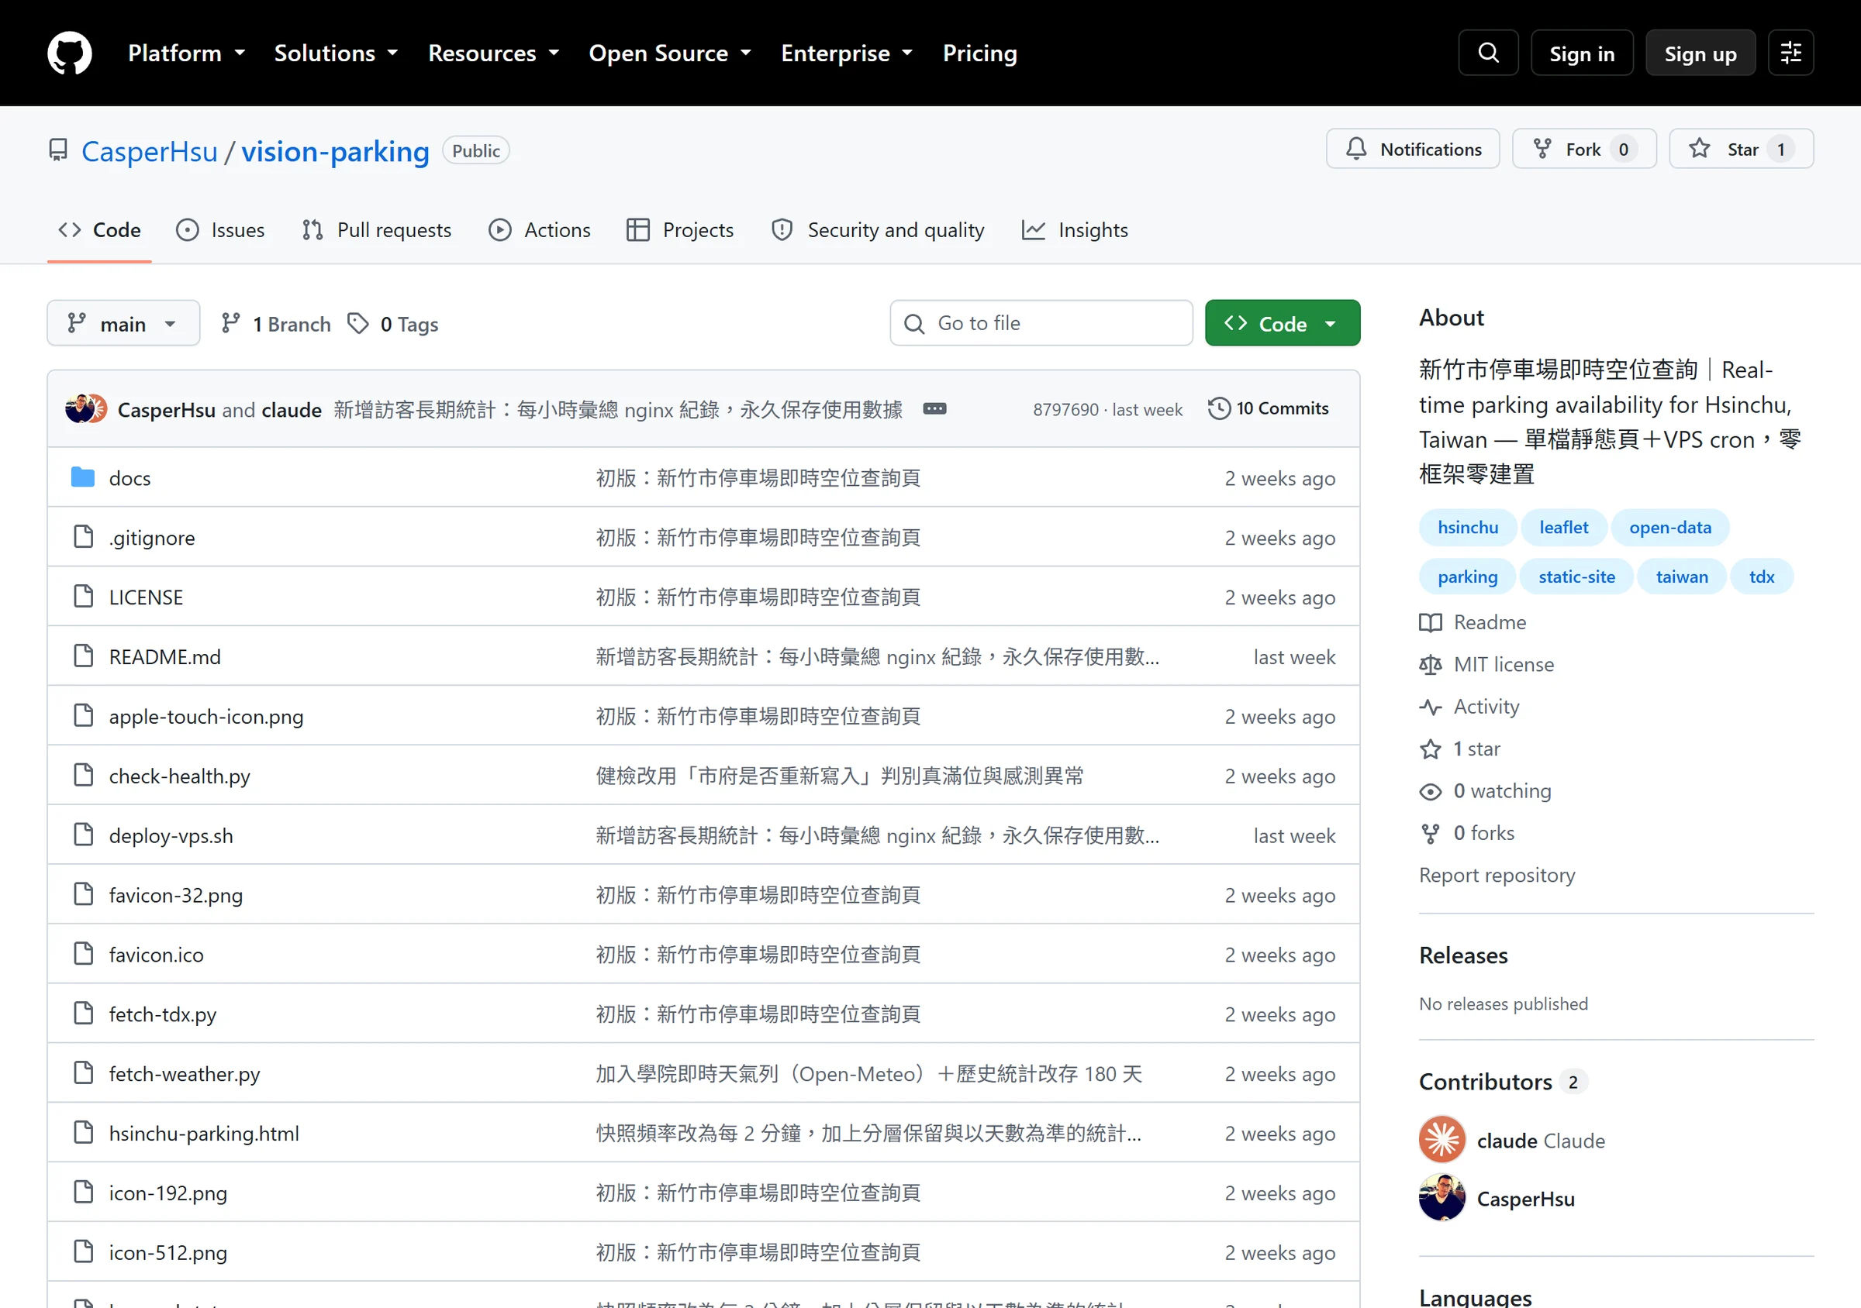
Task: Expand the commit message ellipsis icon
Action: pos(934,409)
